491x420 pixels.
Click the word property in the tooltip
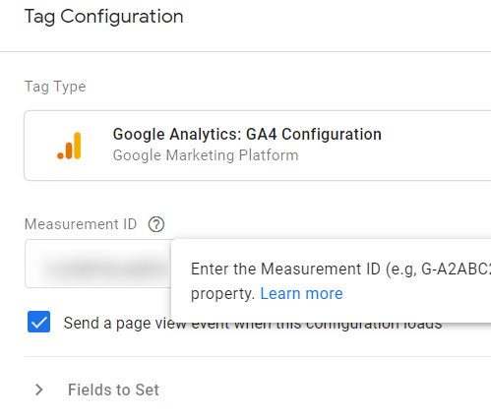click(x=222, y=294)
